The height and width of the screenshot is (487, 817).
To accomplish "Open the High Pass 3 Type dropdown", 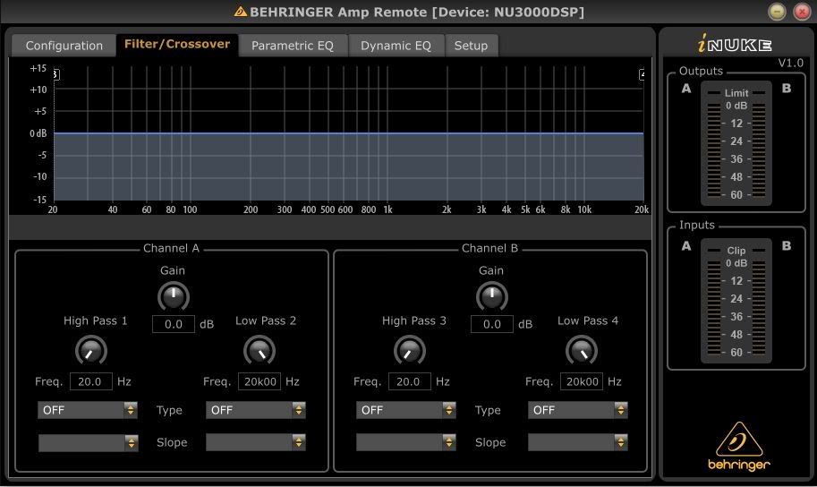I will click(x=406, y=410).
